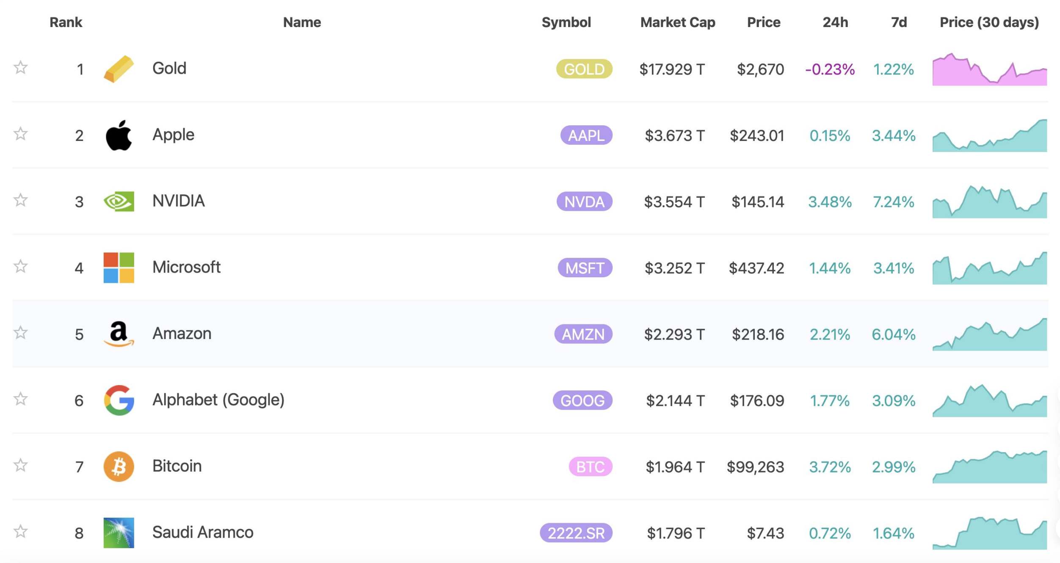
Task: Open the Apple name link
Action: tap(173, 135)
